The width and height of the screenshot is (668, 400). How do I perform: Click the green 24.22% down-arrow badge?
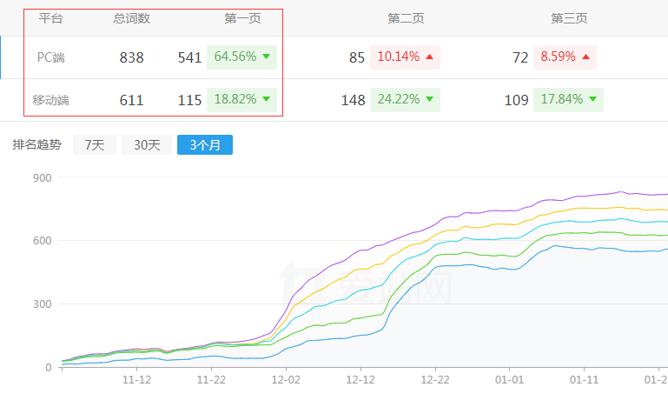(405, 100)
